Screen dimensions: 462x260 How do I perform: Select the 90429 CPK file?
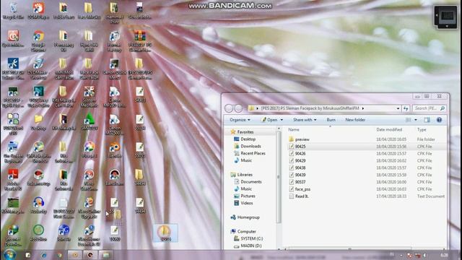pyautogui.click(x=300, y=160)
